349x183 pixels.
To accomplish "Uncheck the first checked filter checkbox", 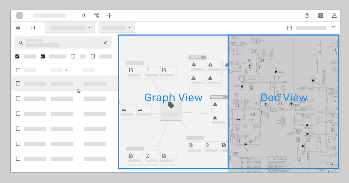I will [17, 56].
